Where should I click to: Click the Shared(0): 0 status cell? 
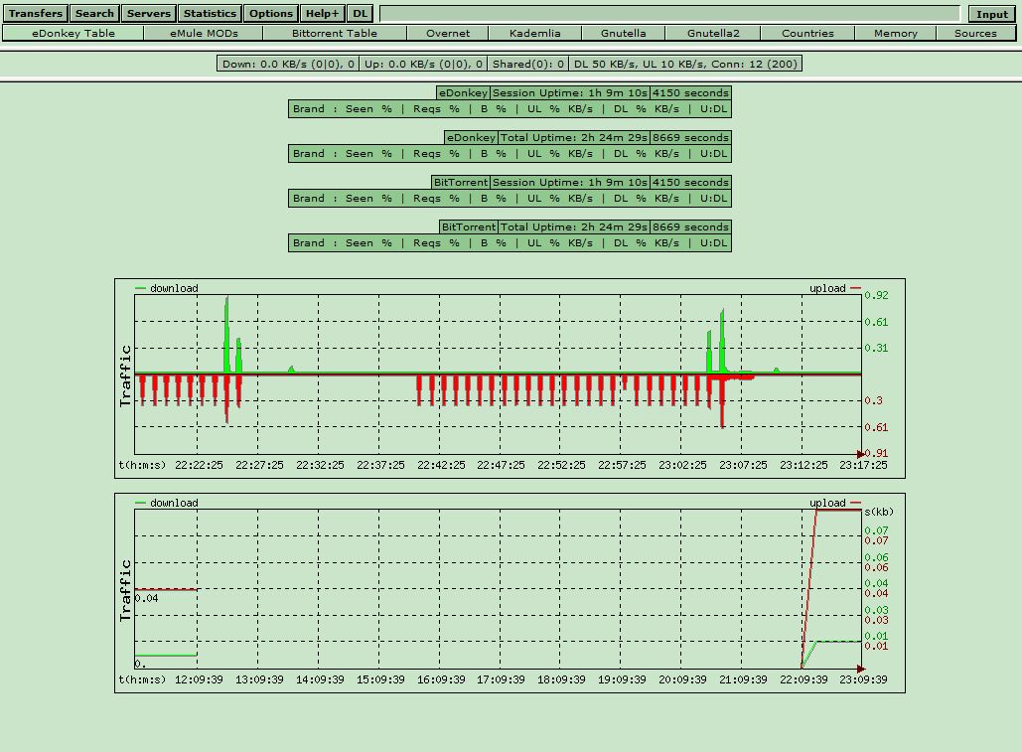(x=528, y=64)
